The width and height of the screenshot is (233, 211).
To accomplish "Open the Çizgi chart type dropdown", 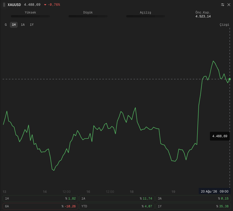I will 224,25.
